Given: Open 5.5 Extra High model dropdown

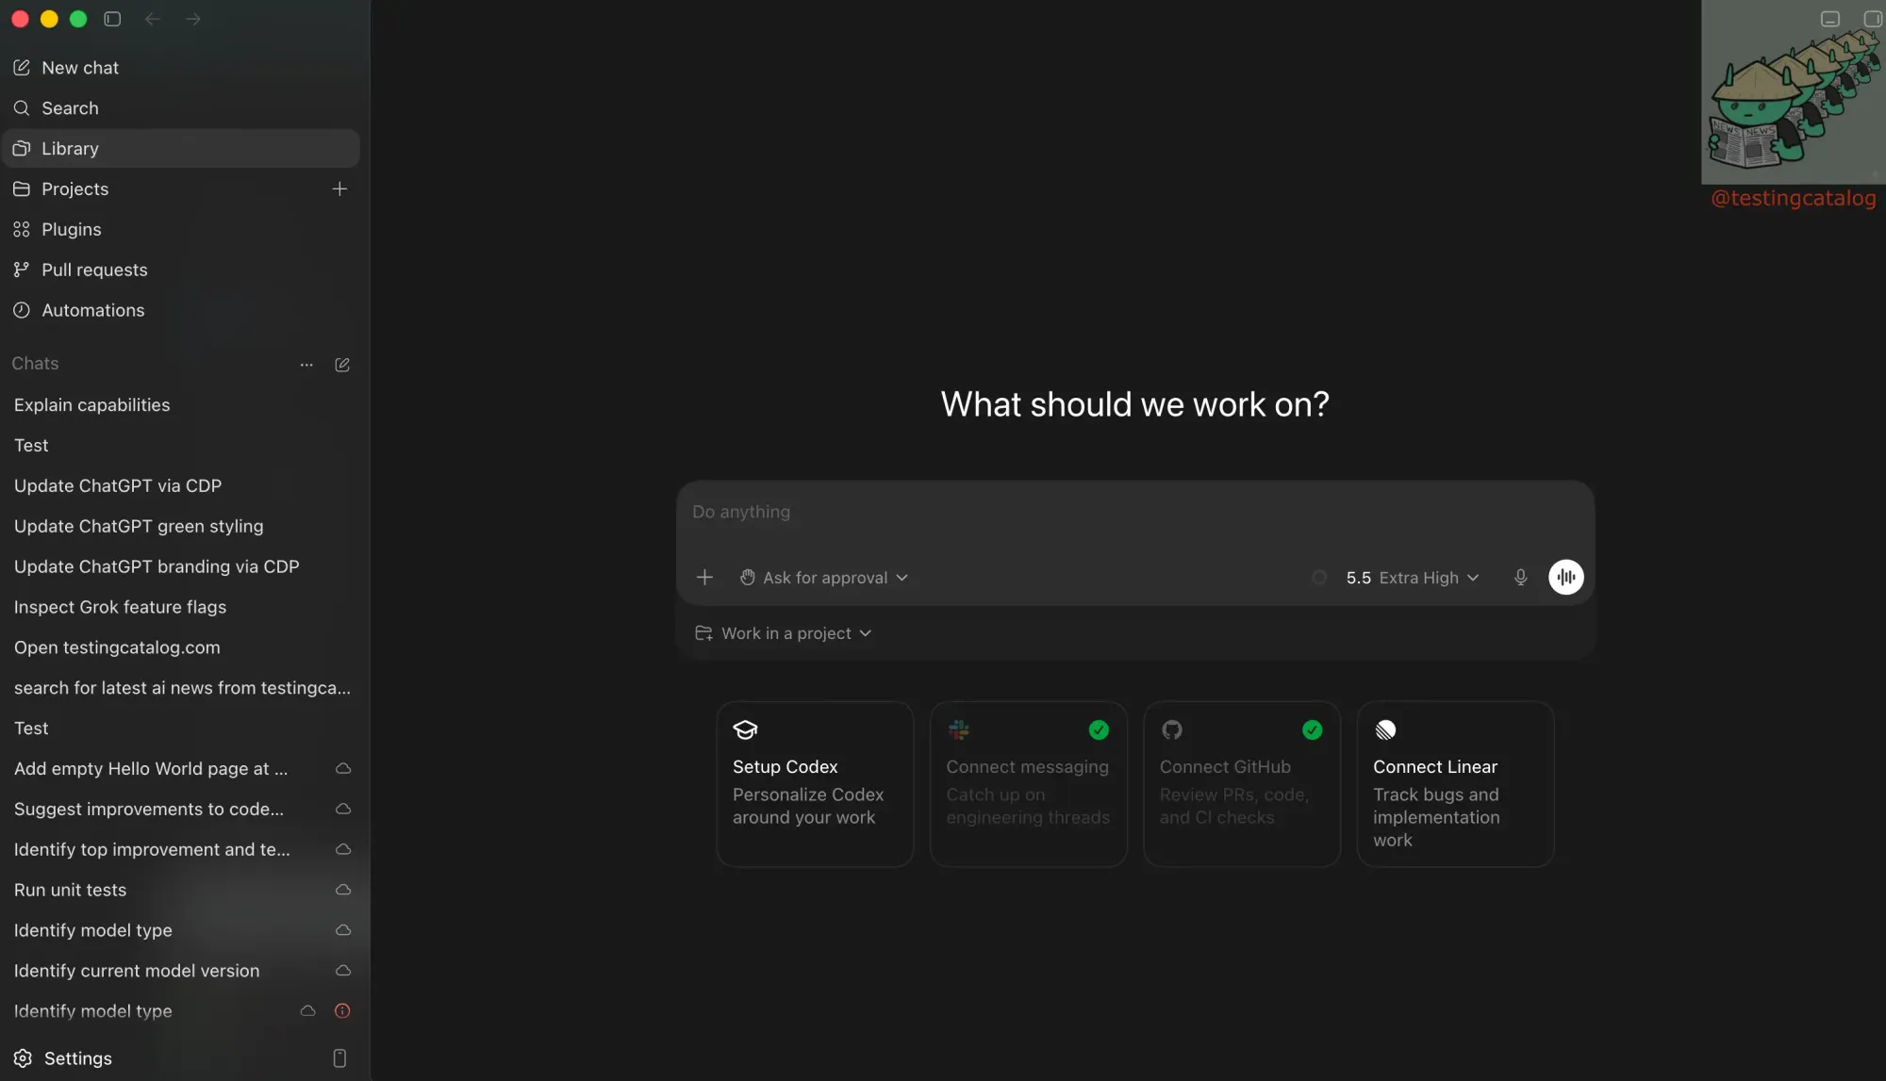Looking at the screenshot, I should tap(1412, 578).
